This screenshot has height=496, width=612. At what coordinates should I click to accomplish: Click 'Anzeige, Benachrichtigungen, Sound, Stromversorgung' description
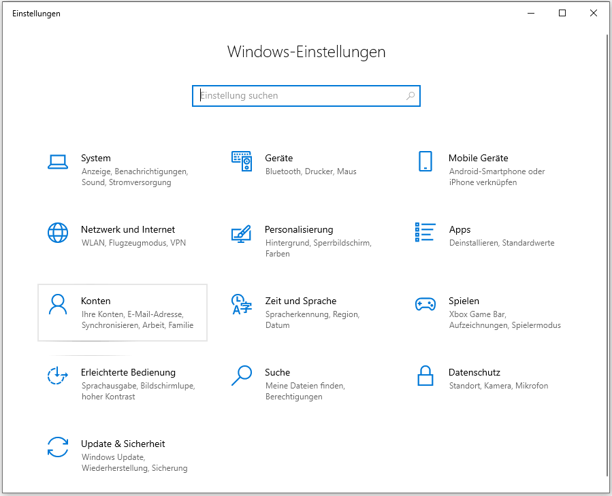(x=135, y=177)
